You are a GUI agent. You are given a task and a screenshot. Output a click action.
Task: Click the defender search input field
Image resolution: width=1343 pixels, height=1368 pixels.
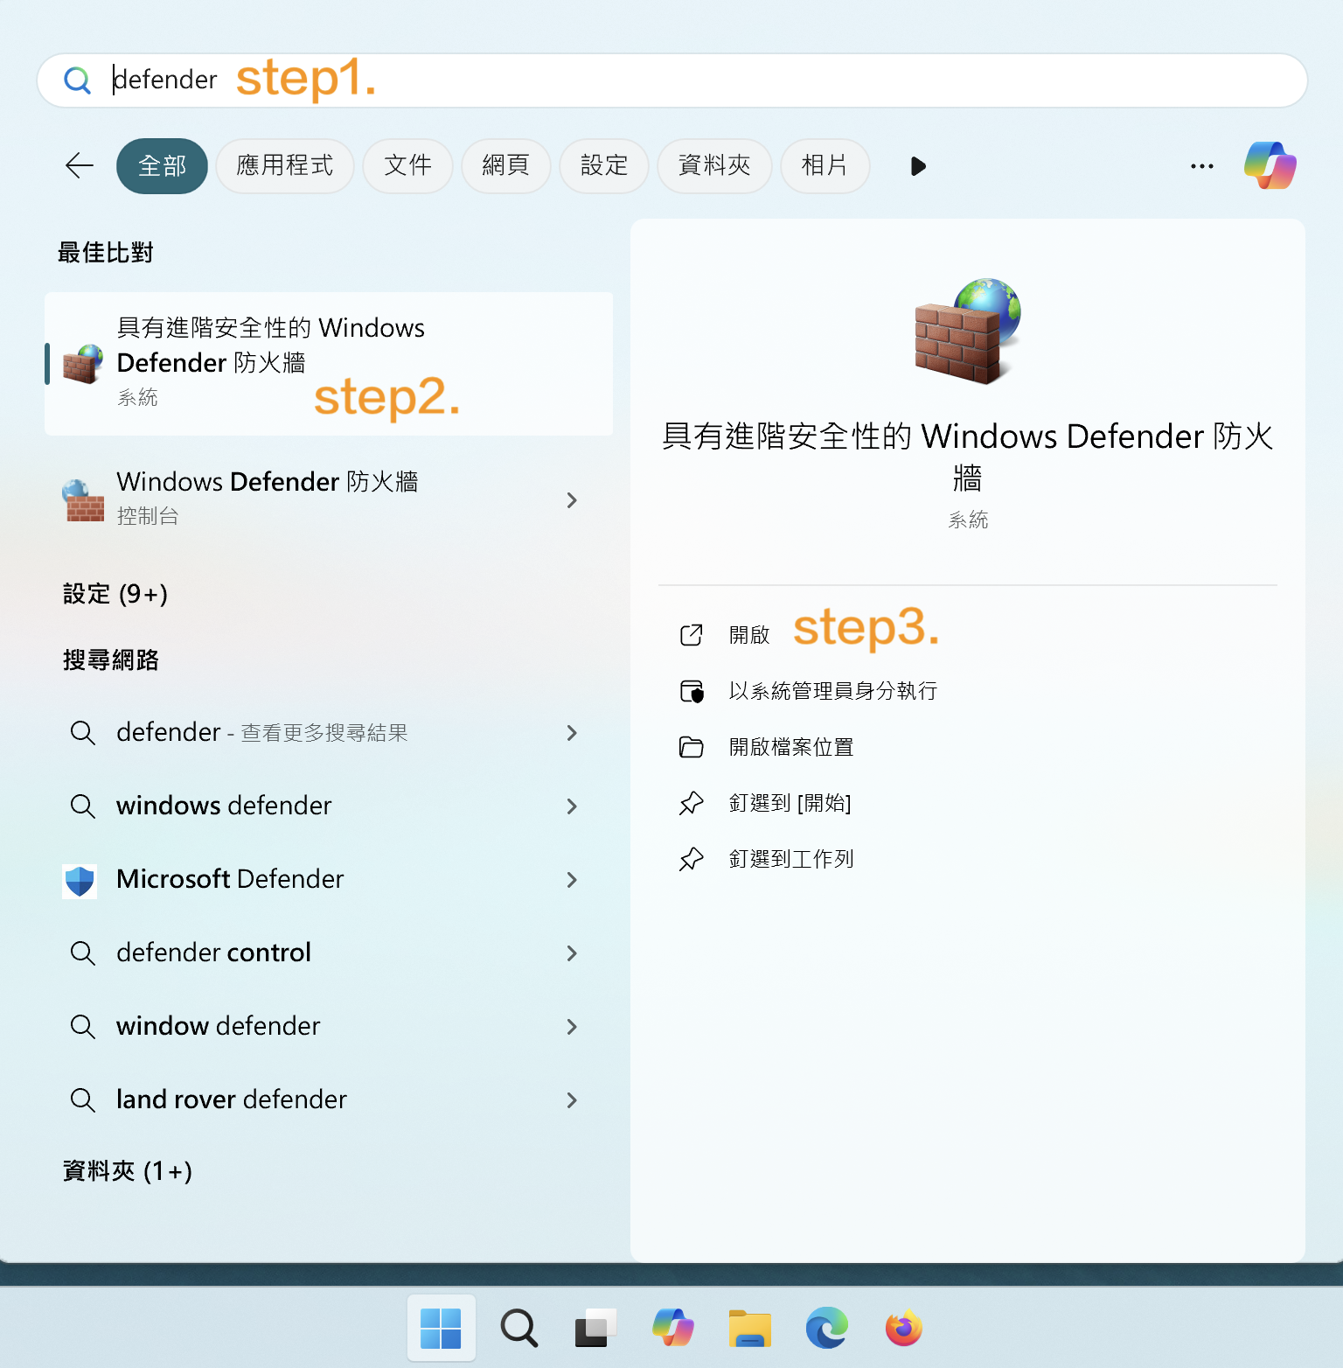pos(699,80)
